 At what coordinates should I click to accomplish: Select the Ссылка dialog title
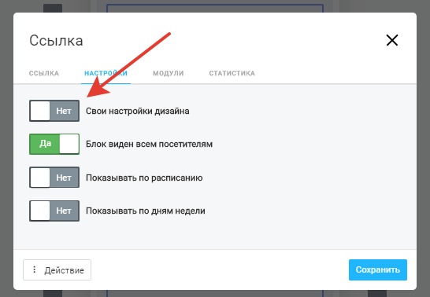(56, 41)
